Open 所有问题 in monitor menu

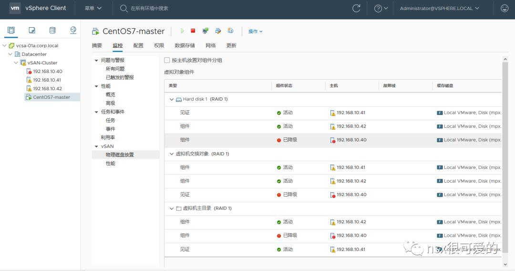pyautogui.click(x=115, y=69)
